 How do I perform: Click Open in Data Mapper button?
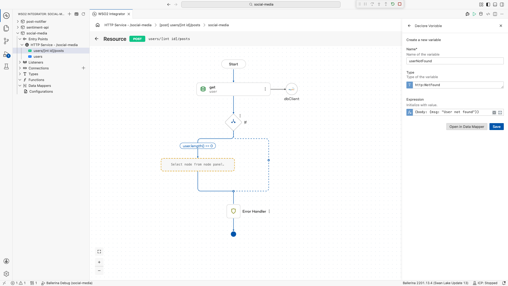point(467,127)
